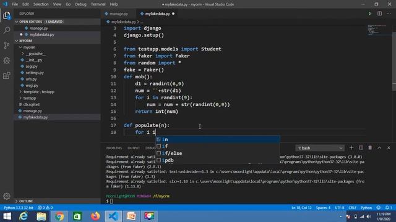Change line ending via CRLF
The width and height of the screenshot is (396, 222).
[x=352, y=208]
